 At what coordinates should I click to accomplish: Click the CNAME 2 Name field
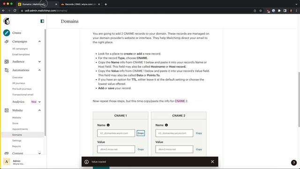174,133
